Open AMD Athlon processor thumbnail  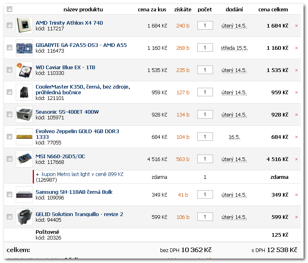click(x=24, y=25)
